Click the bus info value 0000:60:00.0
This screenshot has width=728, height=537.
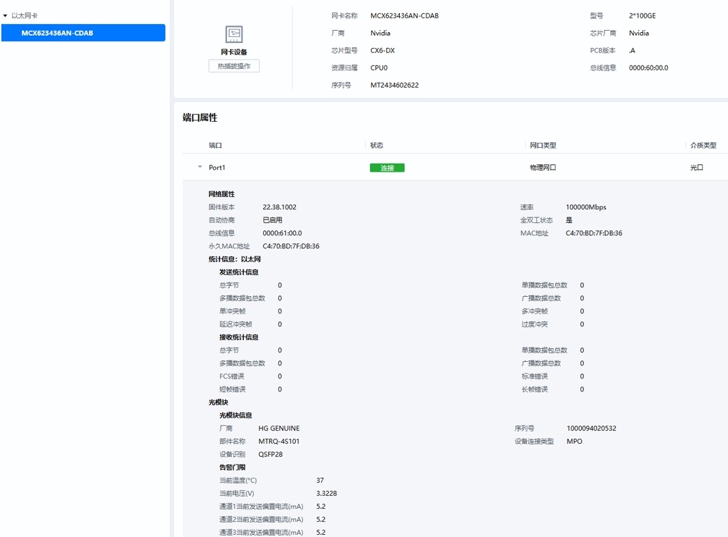(x=649, y=68)
